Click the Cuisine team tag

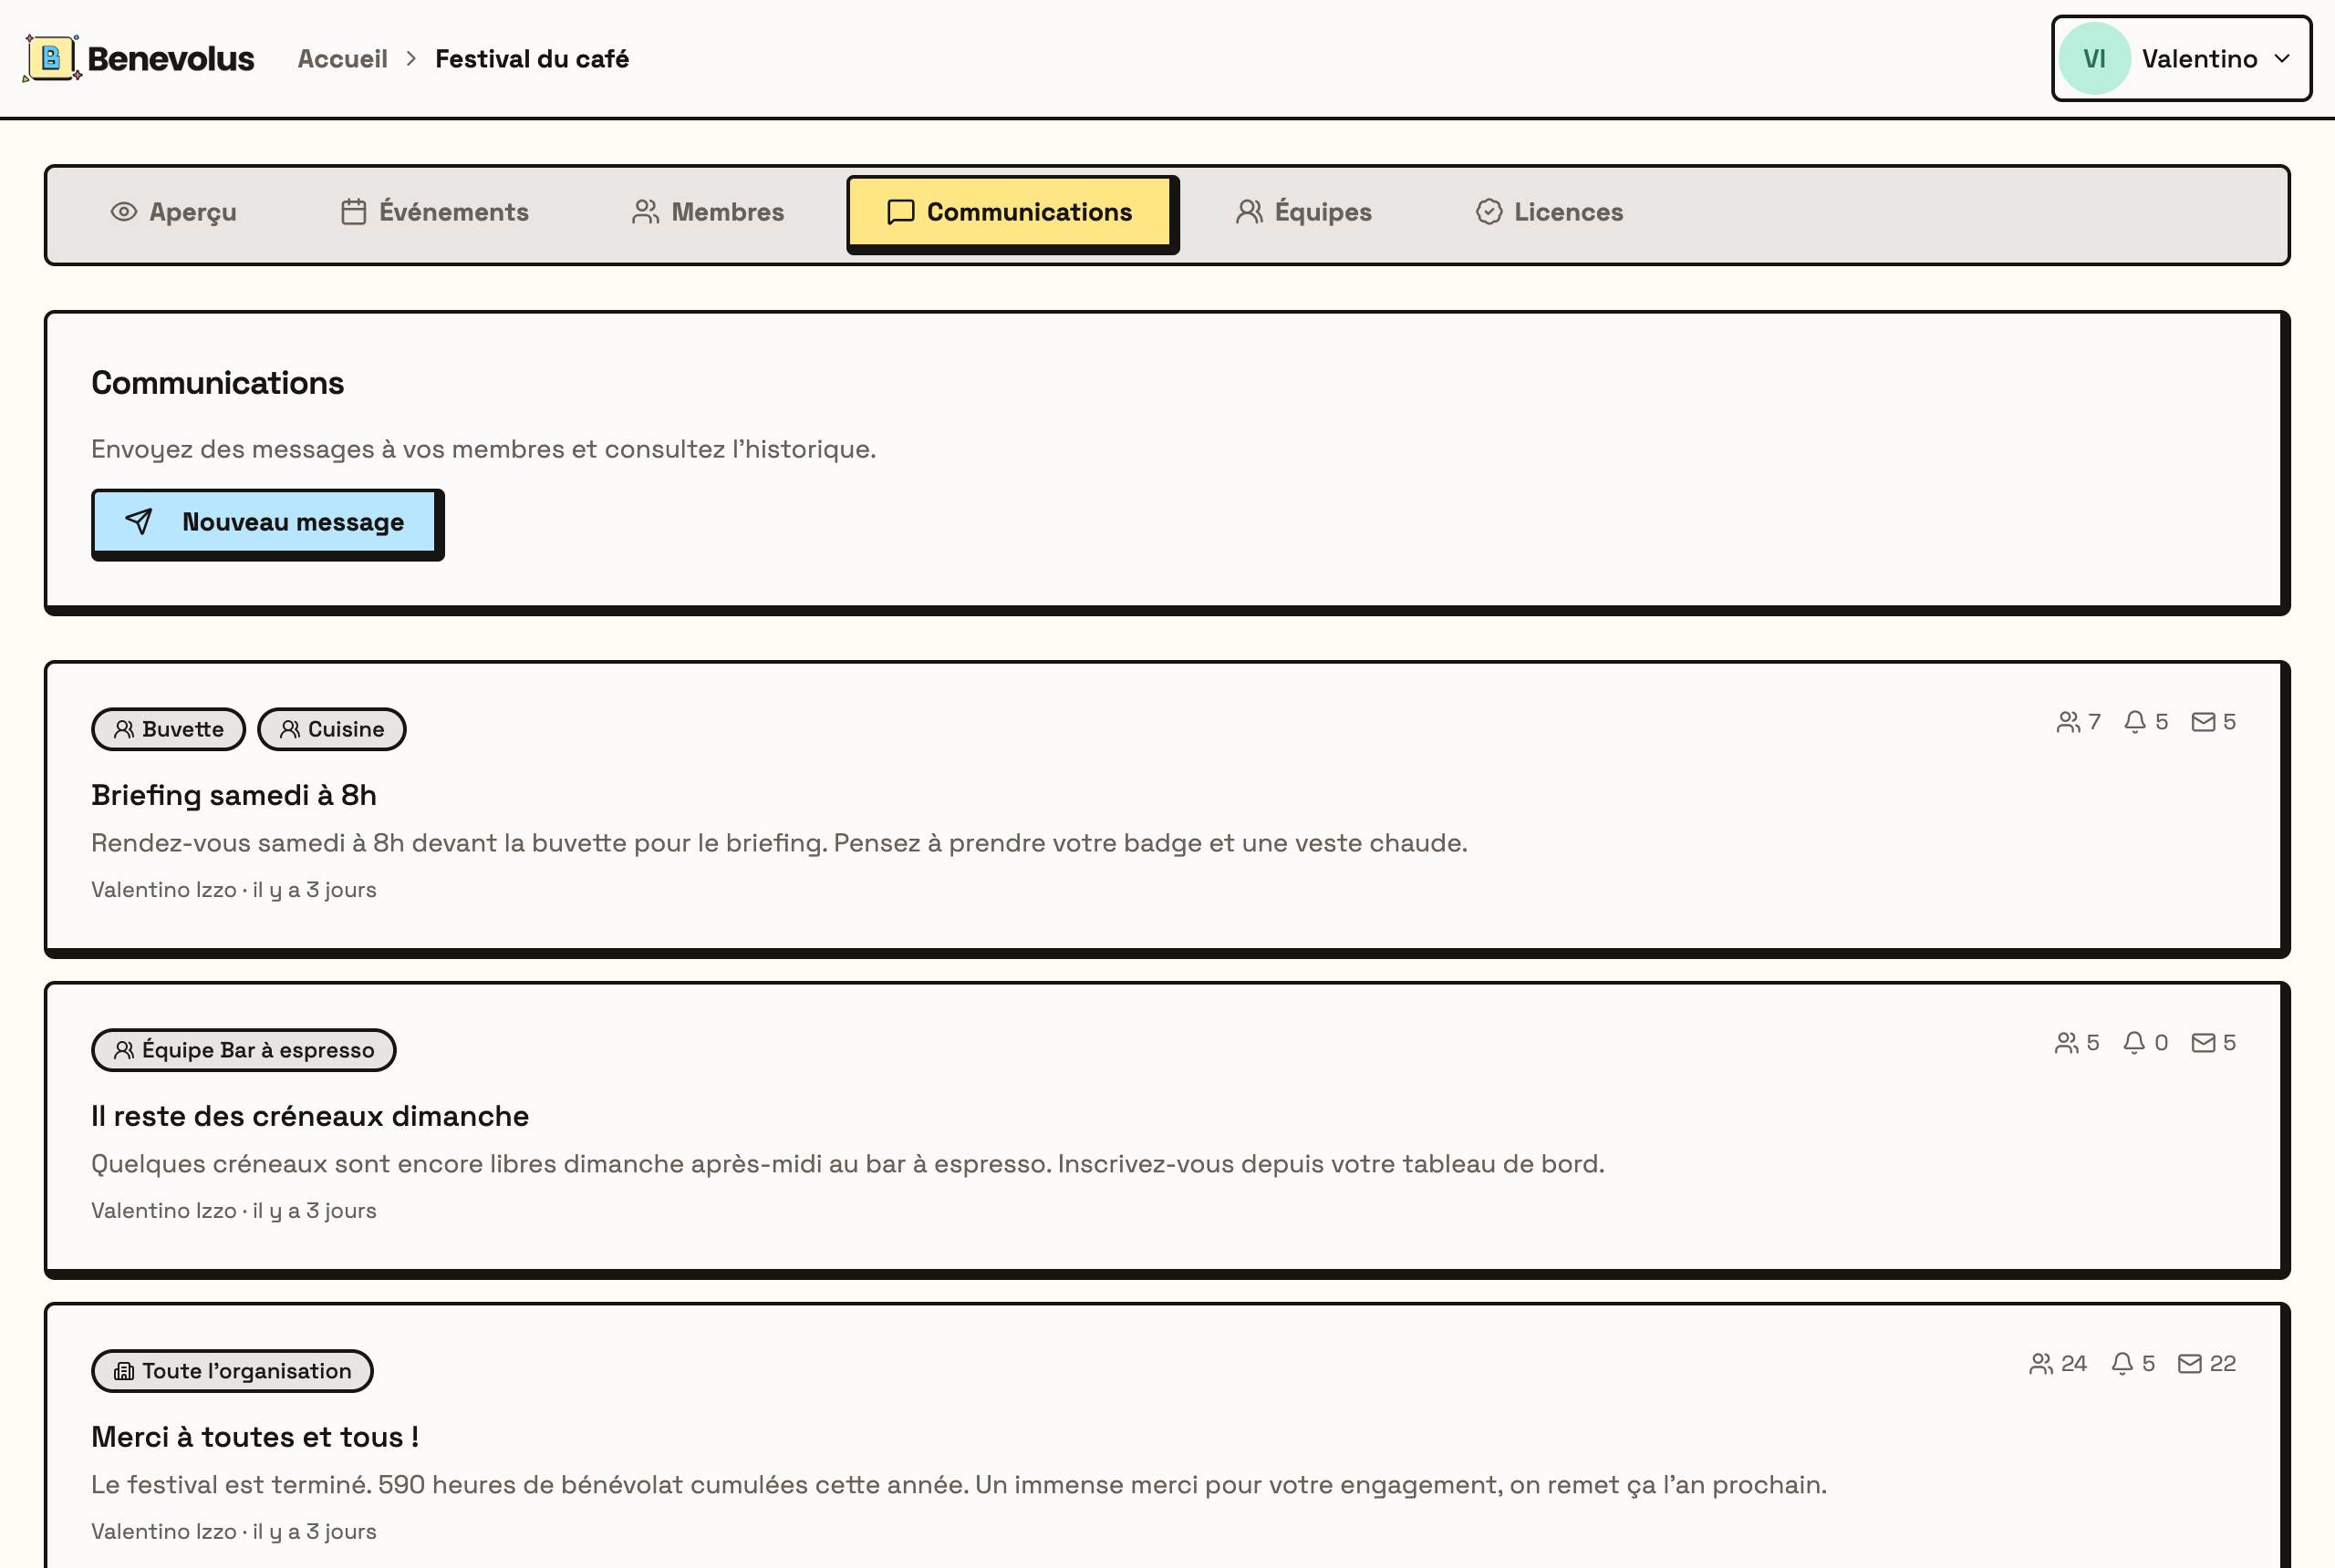tap(331, 729)
